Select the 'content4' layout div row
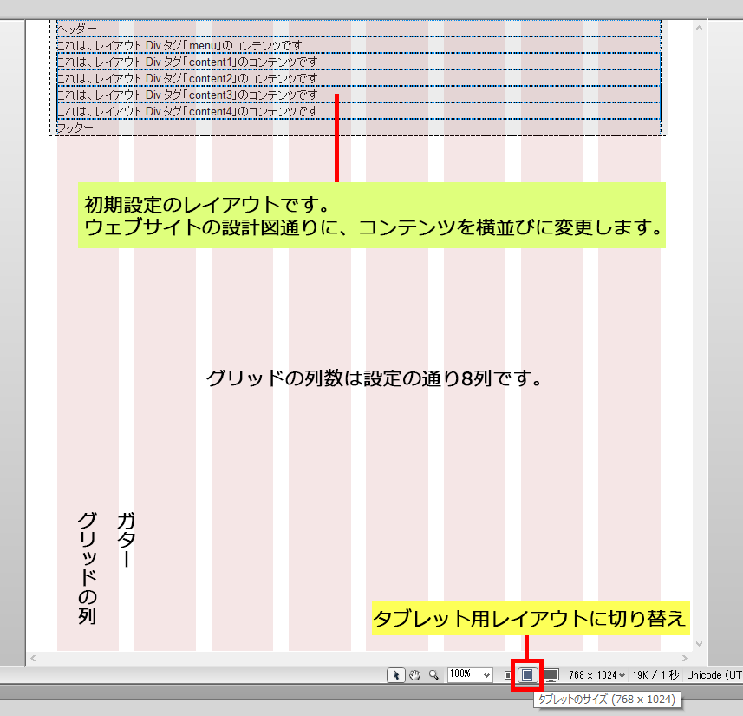 coord(260,111)
